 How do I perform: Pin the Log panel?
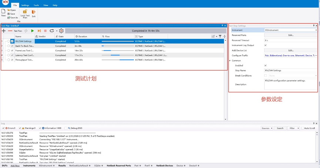click(314, 123)
